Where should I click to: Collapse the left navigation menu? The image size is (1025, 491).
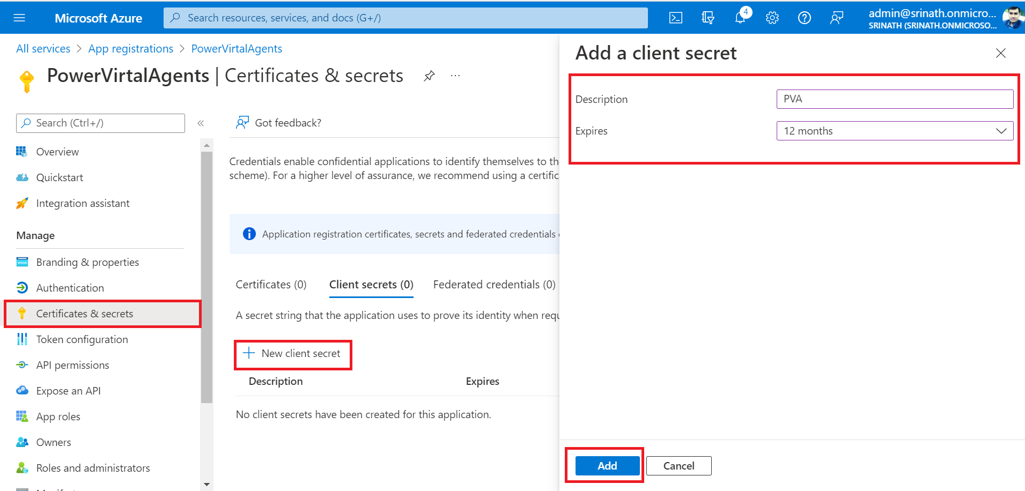point(201,123)
